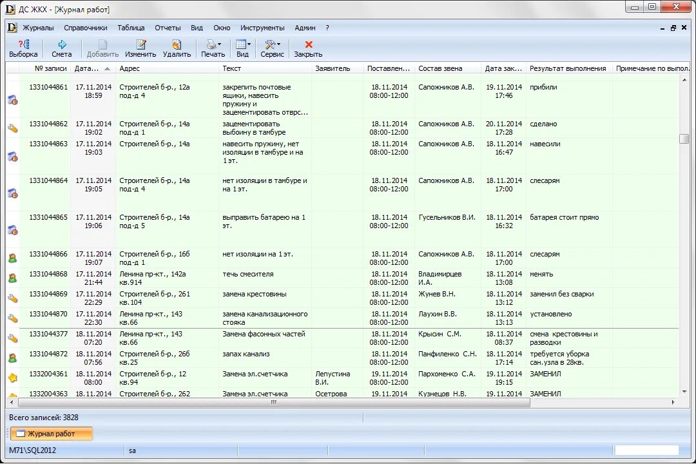Viewport: 696px width, 464px height.
Task: Open the Справочники menu
Action: pyautogui.click(x=86, y=28)
